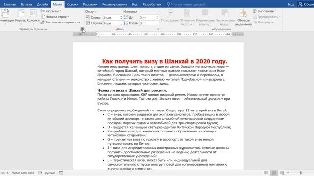Click the zoom slider handle
The width and height of the screenshot is (314, 176).
(x=301, y=173)
